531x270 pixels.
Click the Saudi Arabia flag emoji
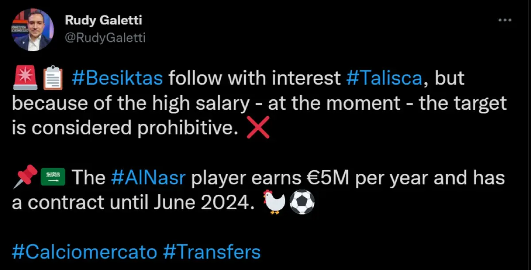coord(54,179)
